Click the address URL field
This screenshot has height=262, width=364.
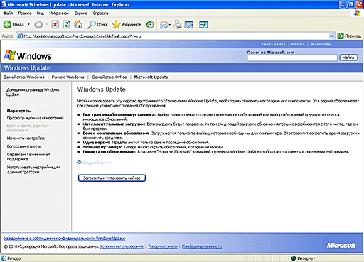click(x=176, y=36)
